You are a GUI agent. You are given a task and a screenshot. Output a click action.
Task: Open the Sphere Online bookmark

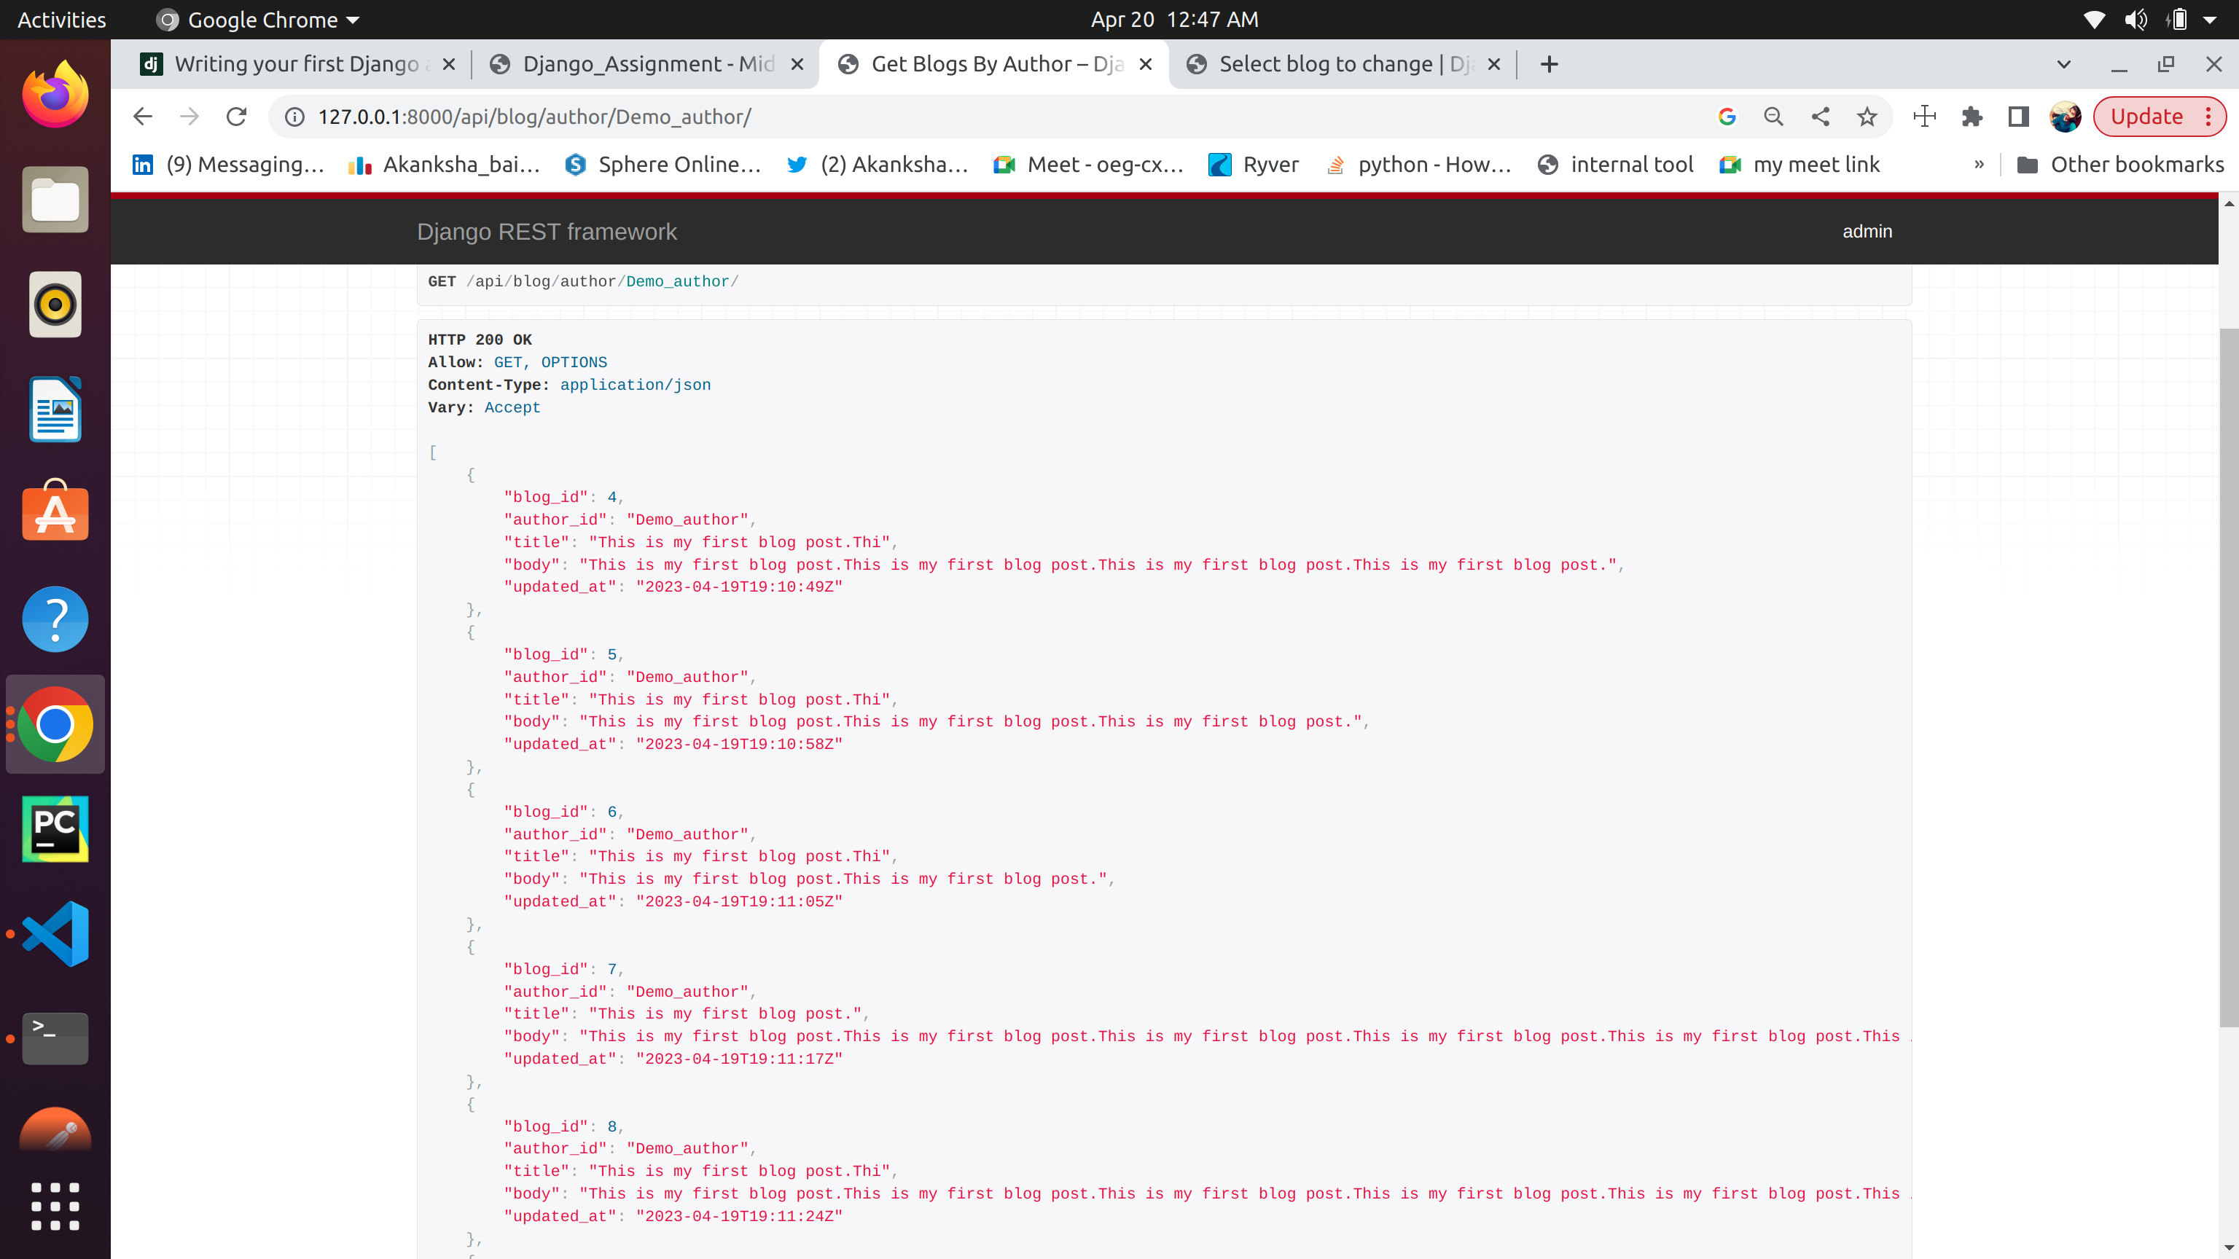coord(663,164)
